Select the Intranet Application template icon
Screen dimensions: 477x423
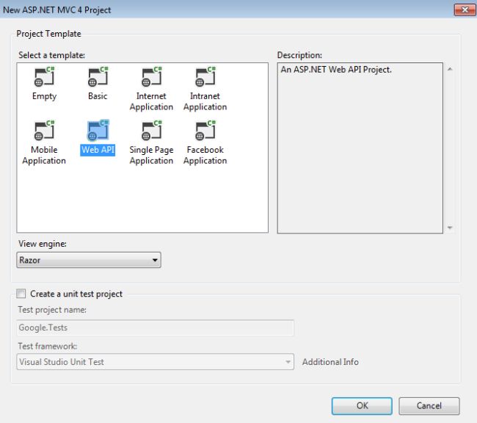[205, 77]
